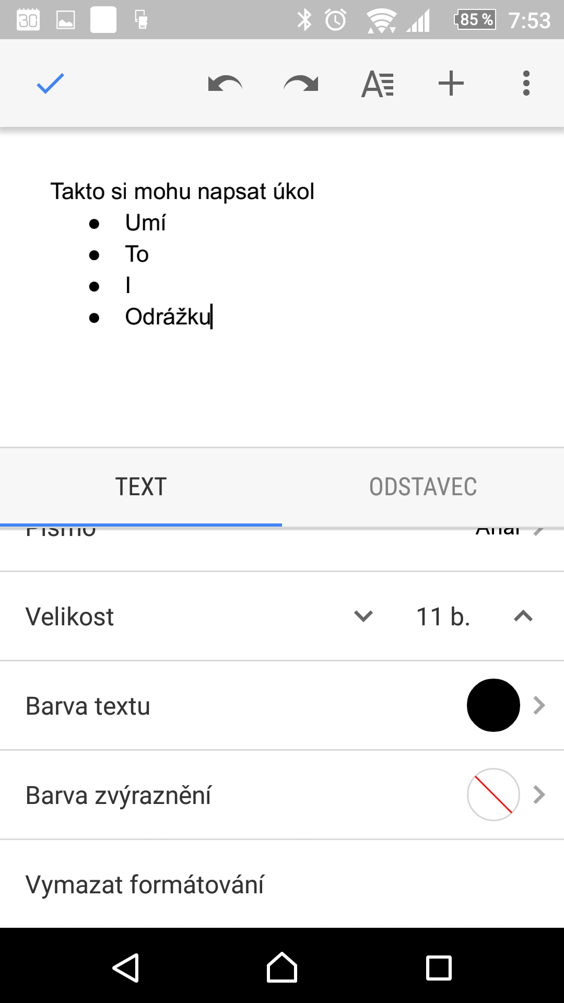Screen dimensions: 564x1003
Task: Place cursor in the bullet item Umí
Action: (145, 223)
